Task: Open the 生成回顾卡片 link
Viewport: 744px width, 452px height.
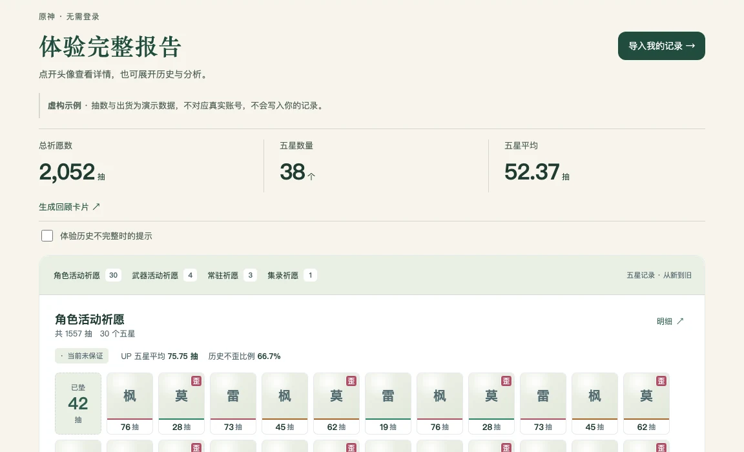Action: tap(69, 207)
